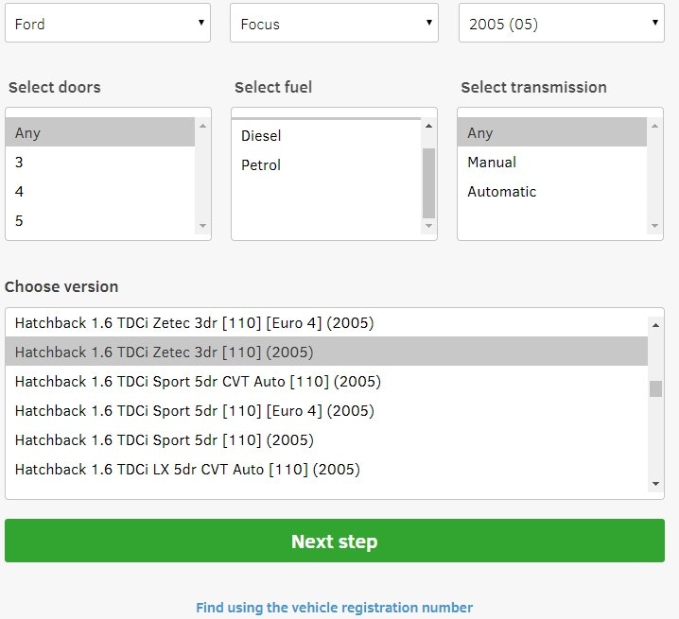Click the doors list scroll-up arrow
This screenshot has height=619, width=679.
click(x=202, y=126)
